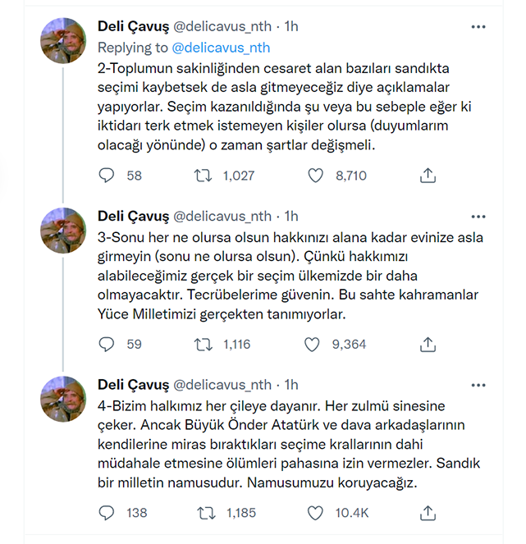Image resolution: width=526 pixels, height=544 pixels.
Task: Open Deli Çavuş profile name on first tweet
Action: coord(133,27)
